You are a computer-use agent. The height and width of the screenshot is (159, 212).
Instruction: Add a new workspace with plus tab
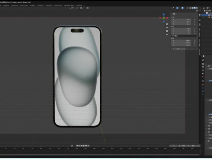[x=84, y=5]
